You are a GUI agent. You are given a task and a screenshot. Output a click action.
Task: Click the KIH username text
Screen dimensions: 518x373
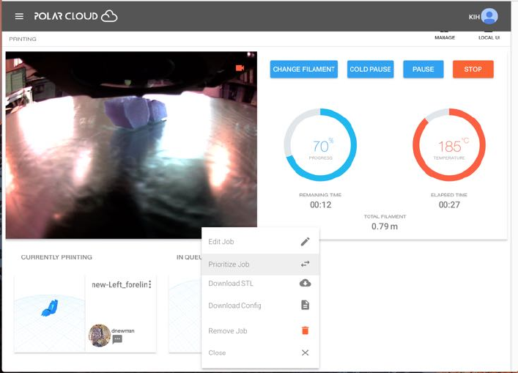[474, 17]
